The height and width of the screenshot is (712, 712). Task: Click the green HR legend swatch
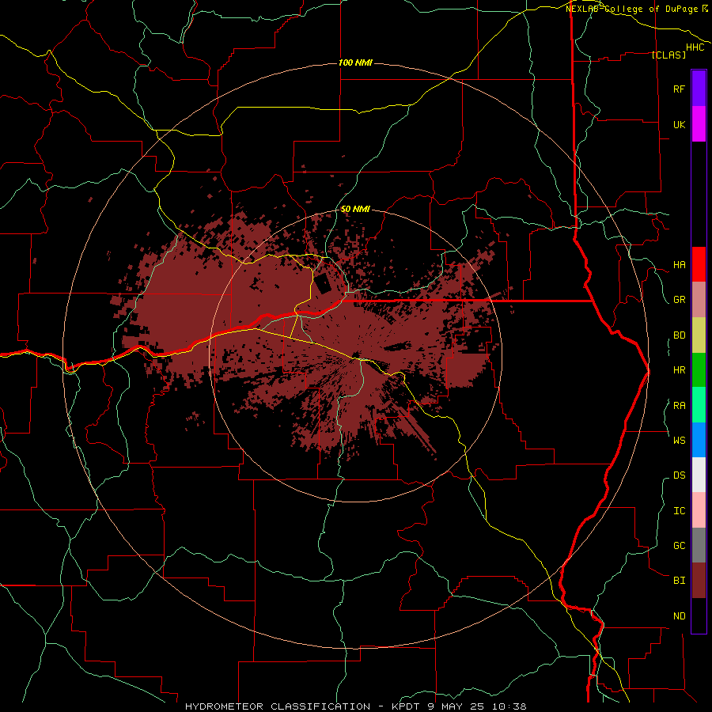pyautogui.click(x=699, y=369)
